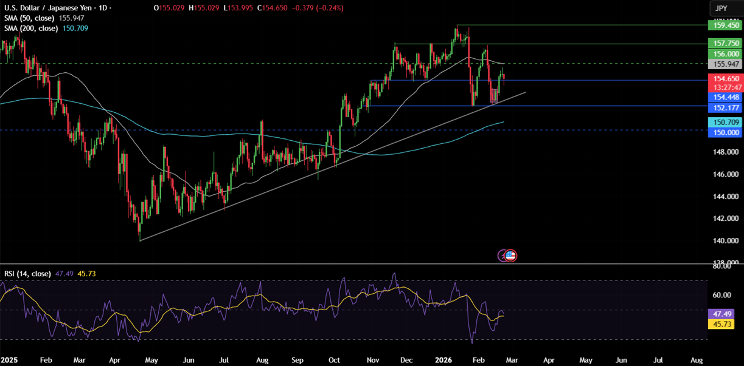The width and height of the screenshot is (744, 366).
Task: Click the 2026 year label on time axis
Action: (444, 360)
